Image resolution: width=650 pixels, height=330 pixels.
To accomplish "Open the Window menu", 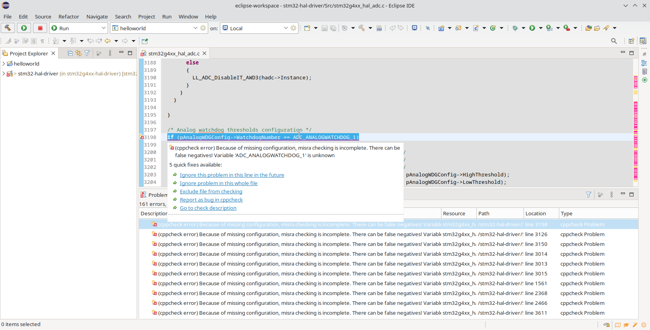I will pyautogui.click(x=188, y=16).
